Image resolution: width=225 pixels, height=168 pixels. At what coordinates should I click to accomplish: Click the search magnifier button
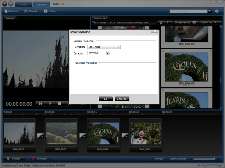[x=210, y=11]
